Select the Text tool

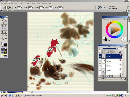pos(3,32)
